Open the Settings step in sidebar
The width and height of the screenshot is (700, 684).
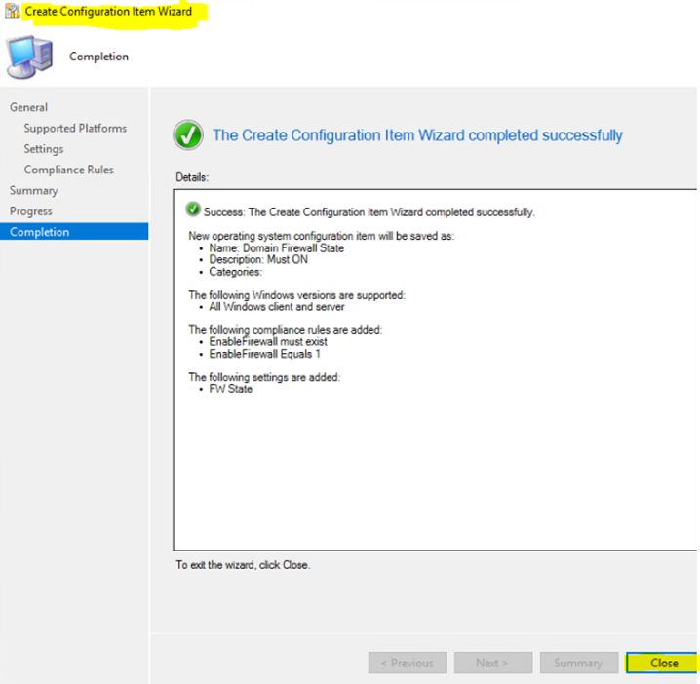point(44,149)
